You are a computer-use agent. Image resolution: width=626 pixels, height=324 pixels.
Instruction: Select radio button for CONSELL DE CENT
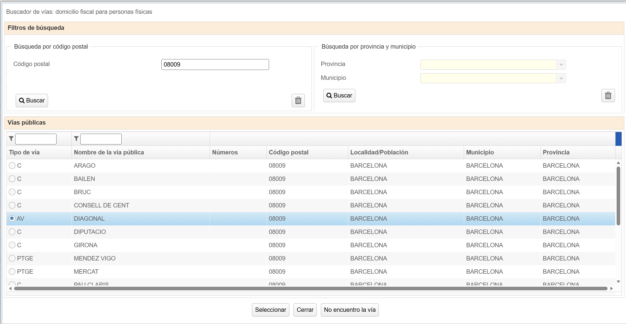click(x=12, y=205)
